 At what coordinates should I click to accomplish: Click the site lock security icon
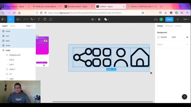tap(41, 12)
